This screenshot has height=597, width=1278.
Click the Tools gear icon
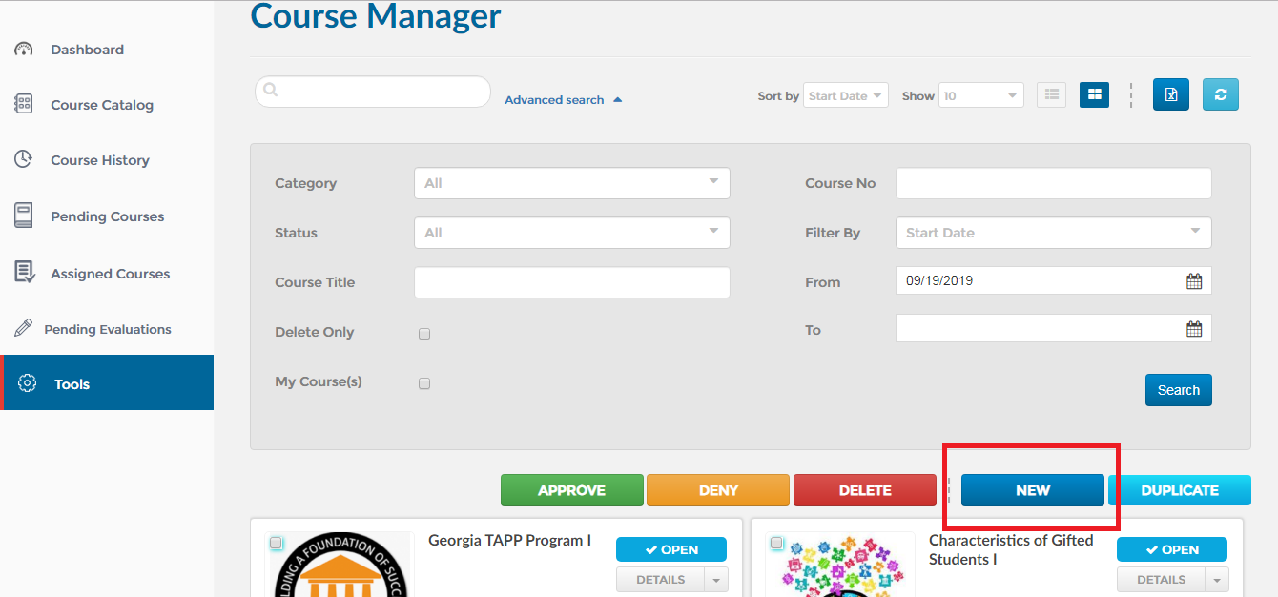coord(28,383)
